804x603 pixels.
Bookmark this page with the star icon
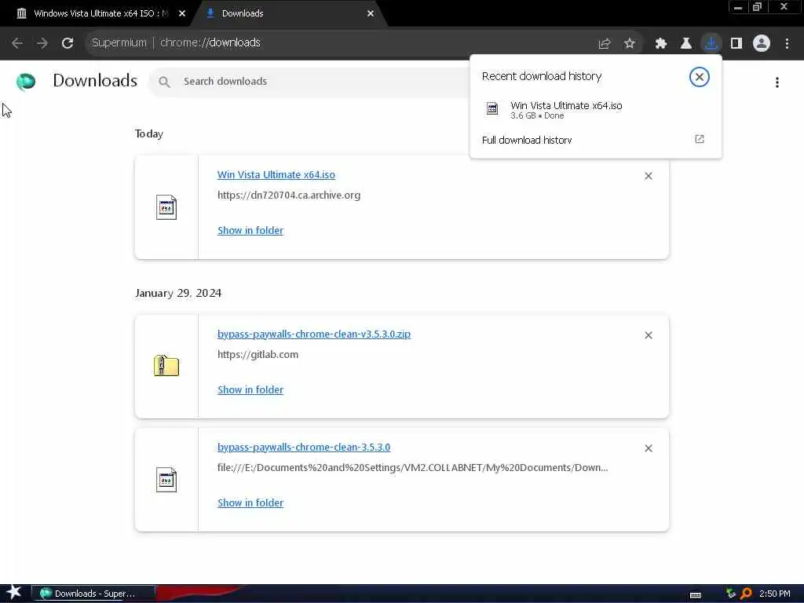point(630,44)
